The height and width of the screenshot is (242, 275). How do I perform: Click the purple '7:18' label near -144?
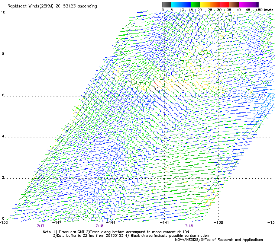click(x=100, y=226)
